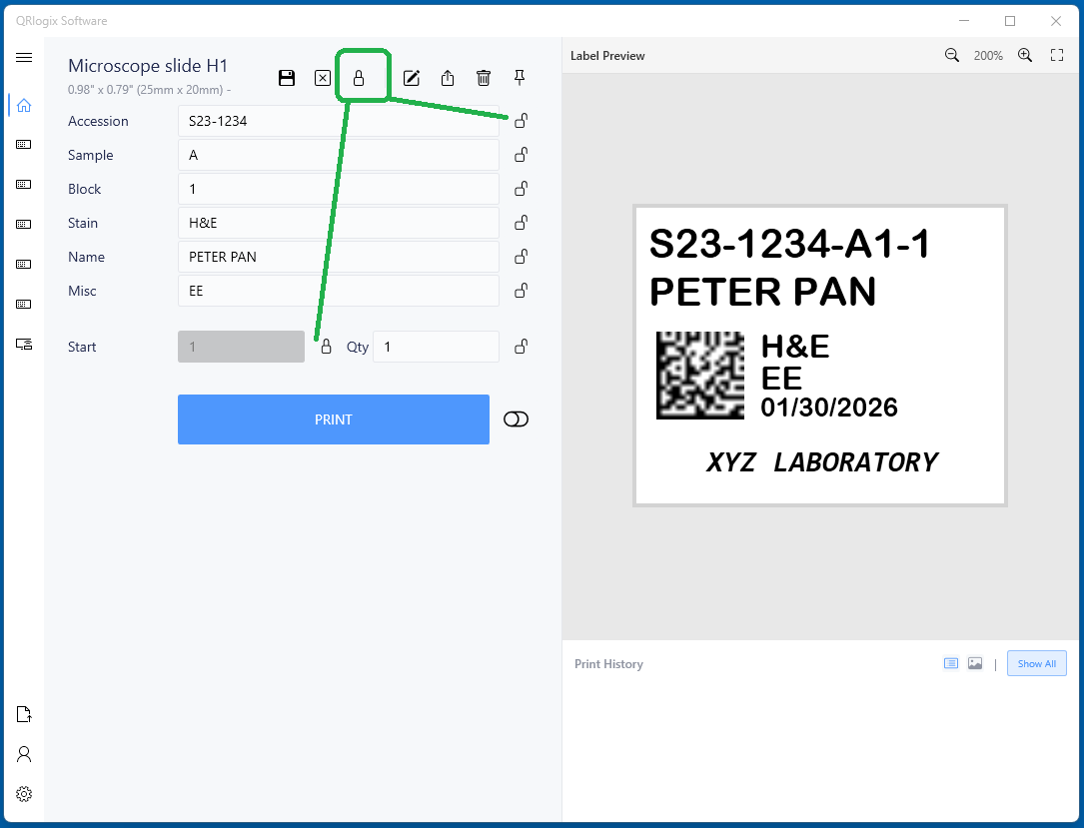This screenshot has height=828, width=1084.
Task: Toggle the switch beside PRINT button
Action: (x=516, y=419)
